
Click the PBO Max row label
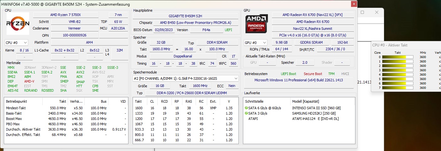tap(13, 124)
